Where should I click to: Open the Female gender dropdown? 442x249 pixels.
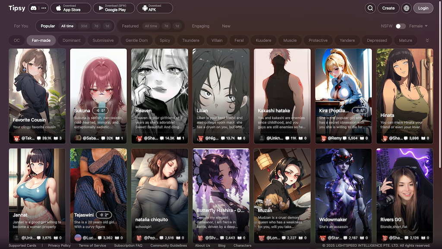(x=418, y=26)
